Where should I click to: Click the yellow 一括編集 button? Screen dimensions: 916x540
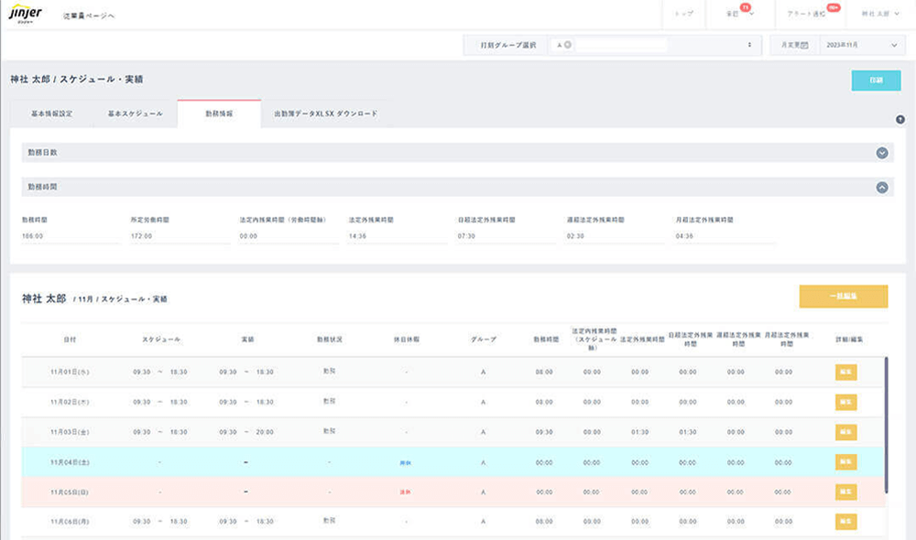click(843, 297)
